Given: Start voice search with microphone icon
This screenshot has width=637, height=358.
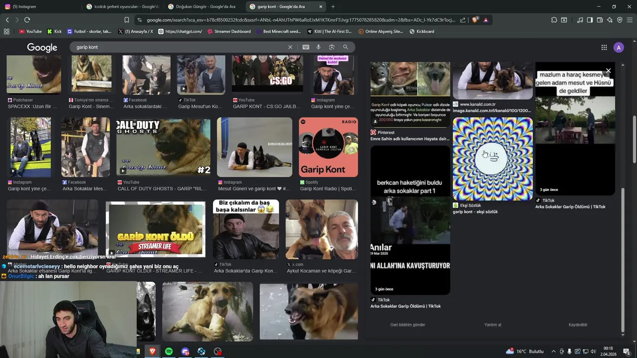Looking at the screenshot, I should point(318,47).
